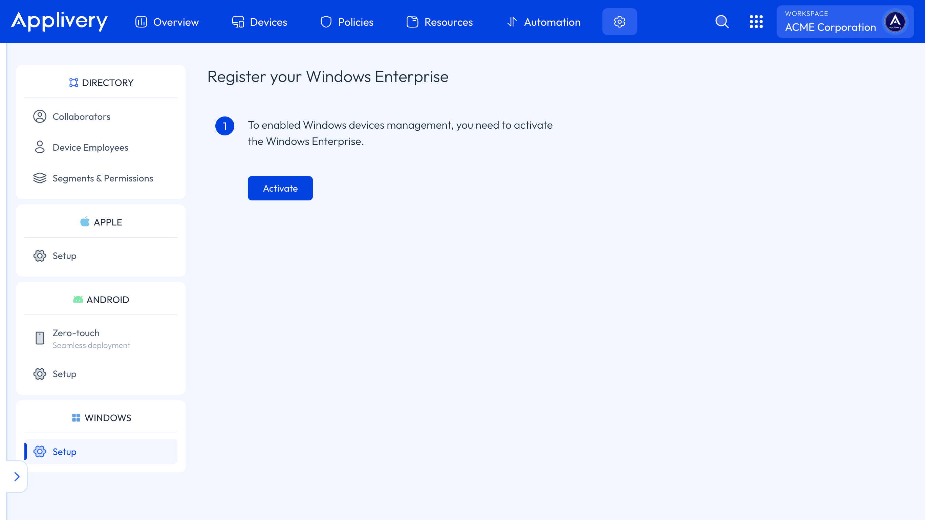Click the Windows logo in the sidebar

76,418
